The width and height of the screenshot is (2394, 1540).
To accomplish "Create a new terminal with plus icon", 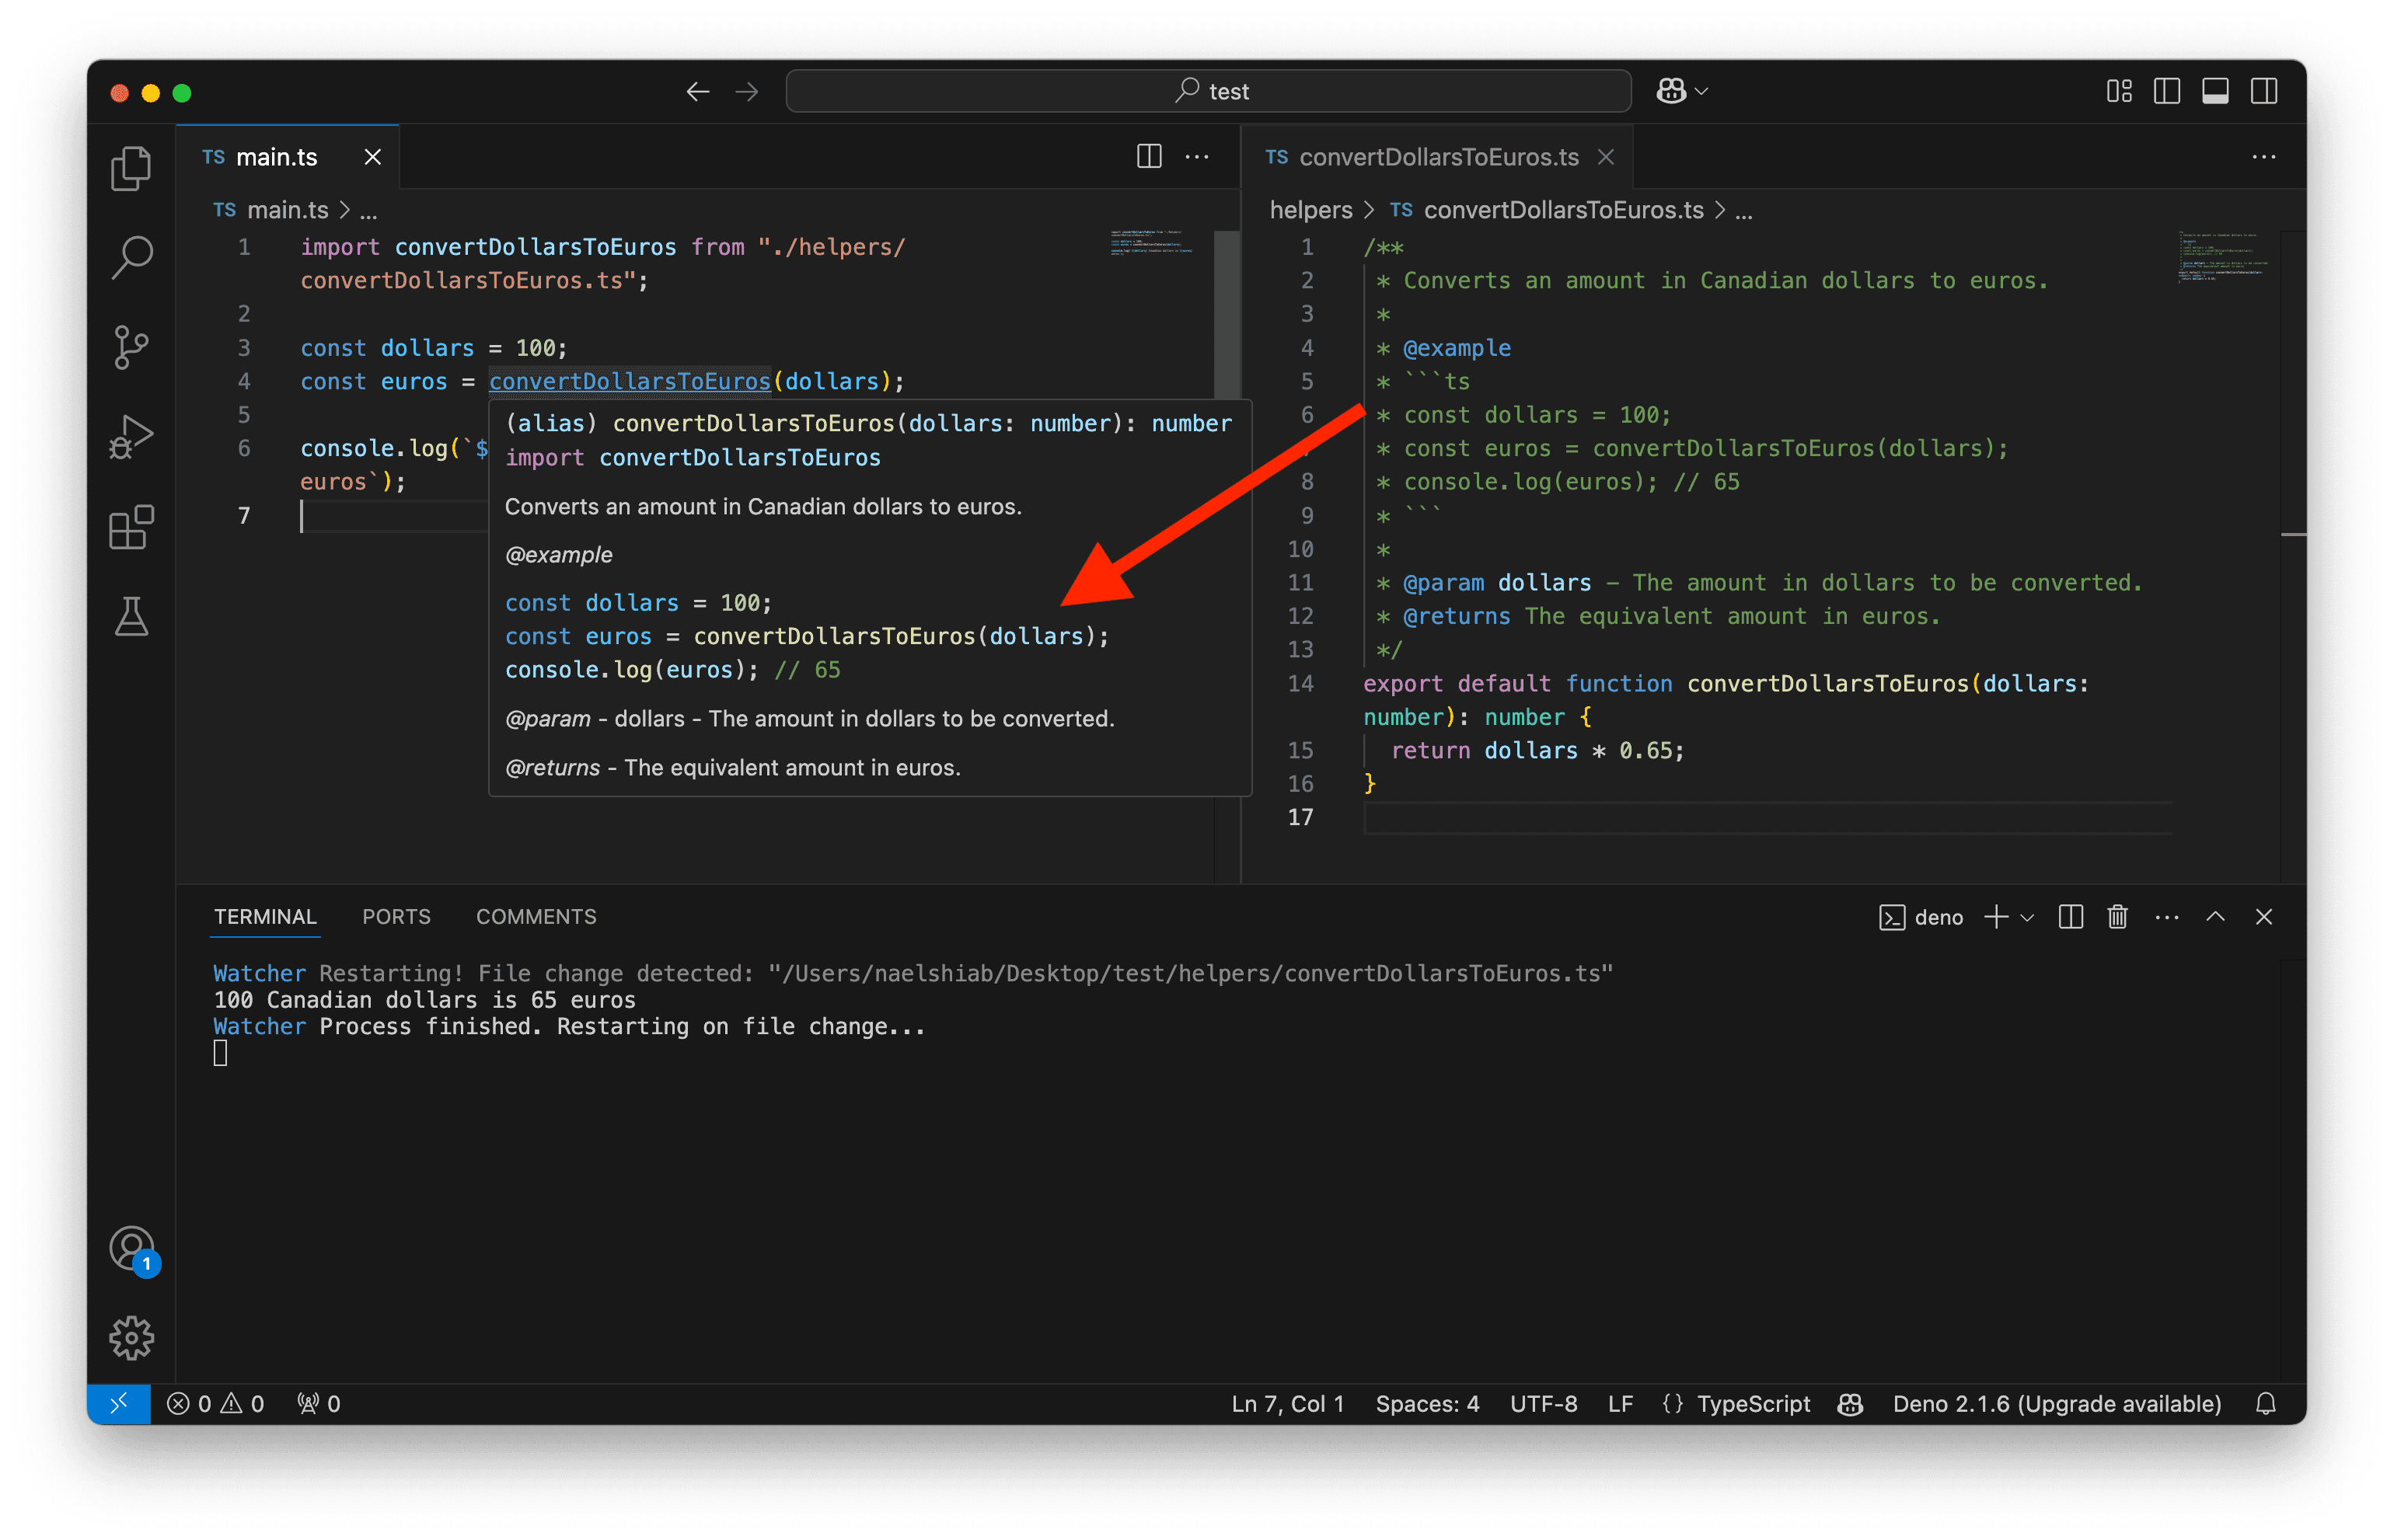I will [1996, 917].
